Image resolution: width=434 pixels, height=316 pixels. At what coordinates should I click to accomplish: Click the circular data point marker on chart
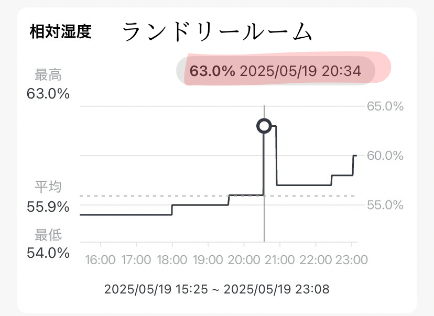(x=264, y=126)
